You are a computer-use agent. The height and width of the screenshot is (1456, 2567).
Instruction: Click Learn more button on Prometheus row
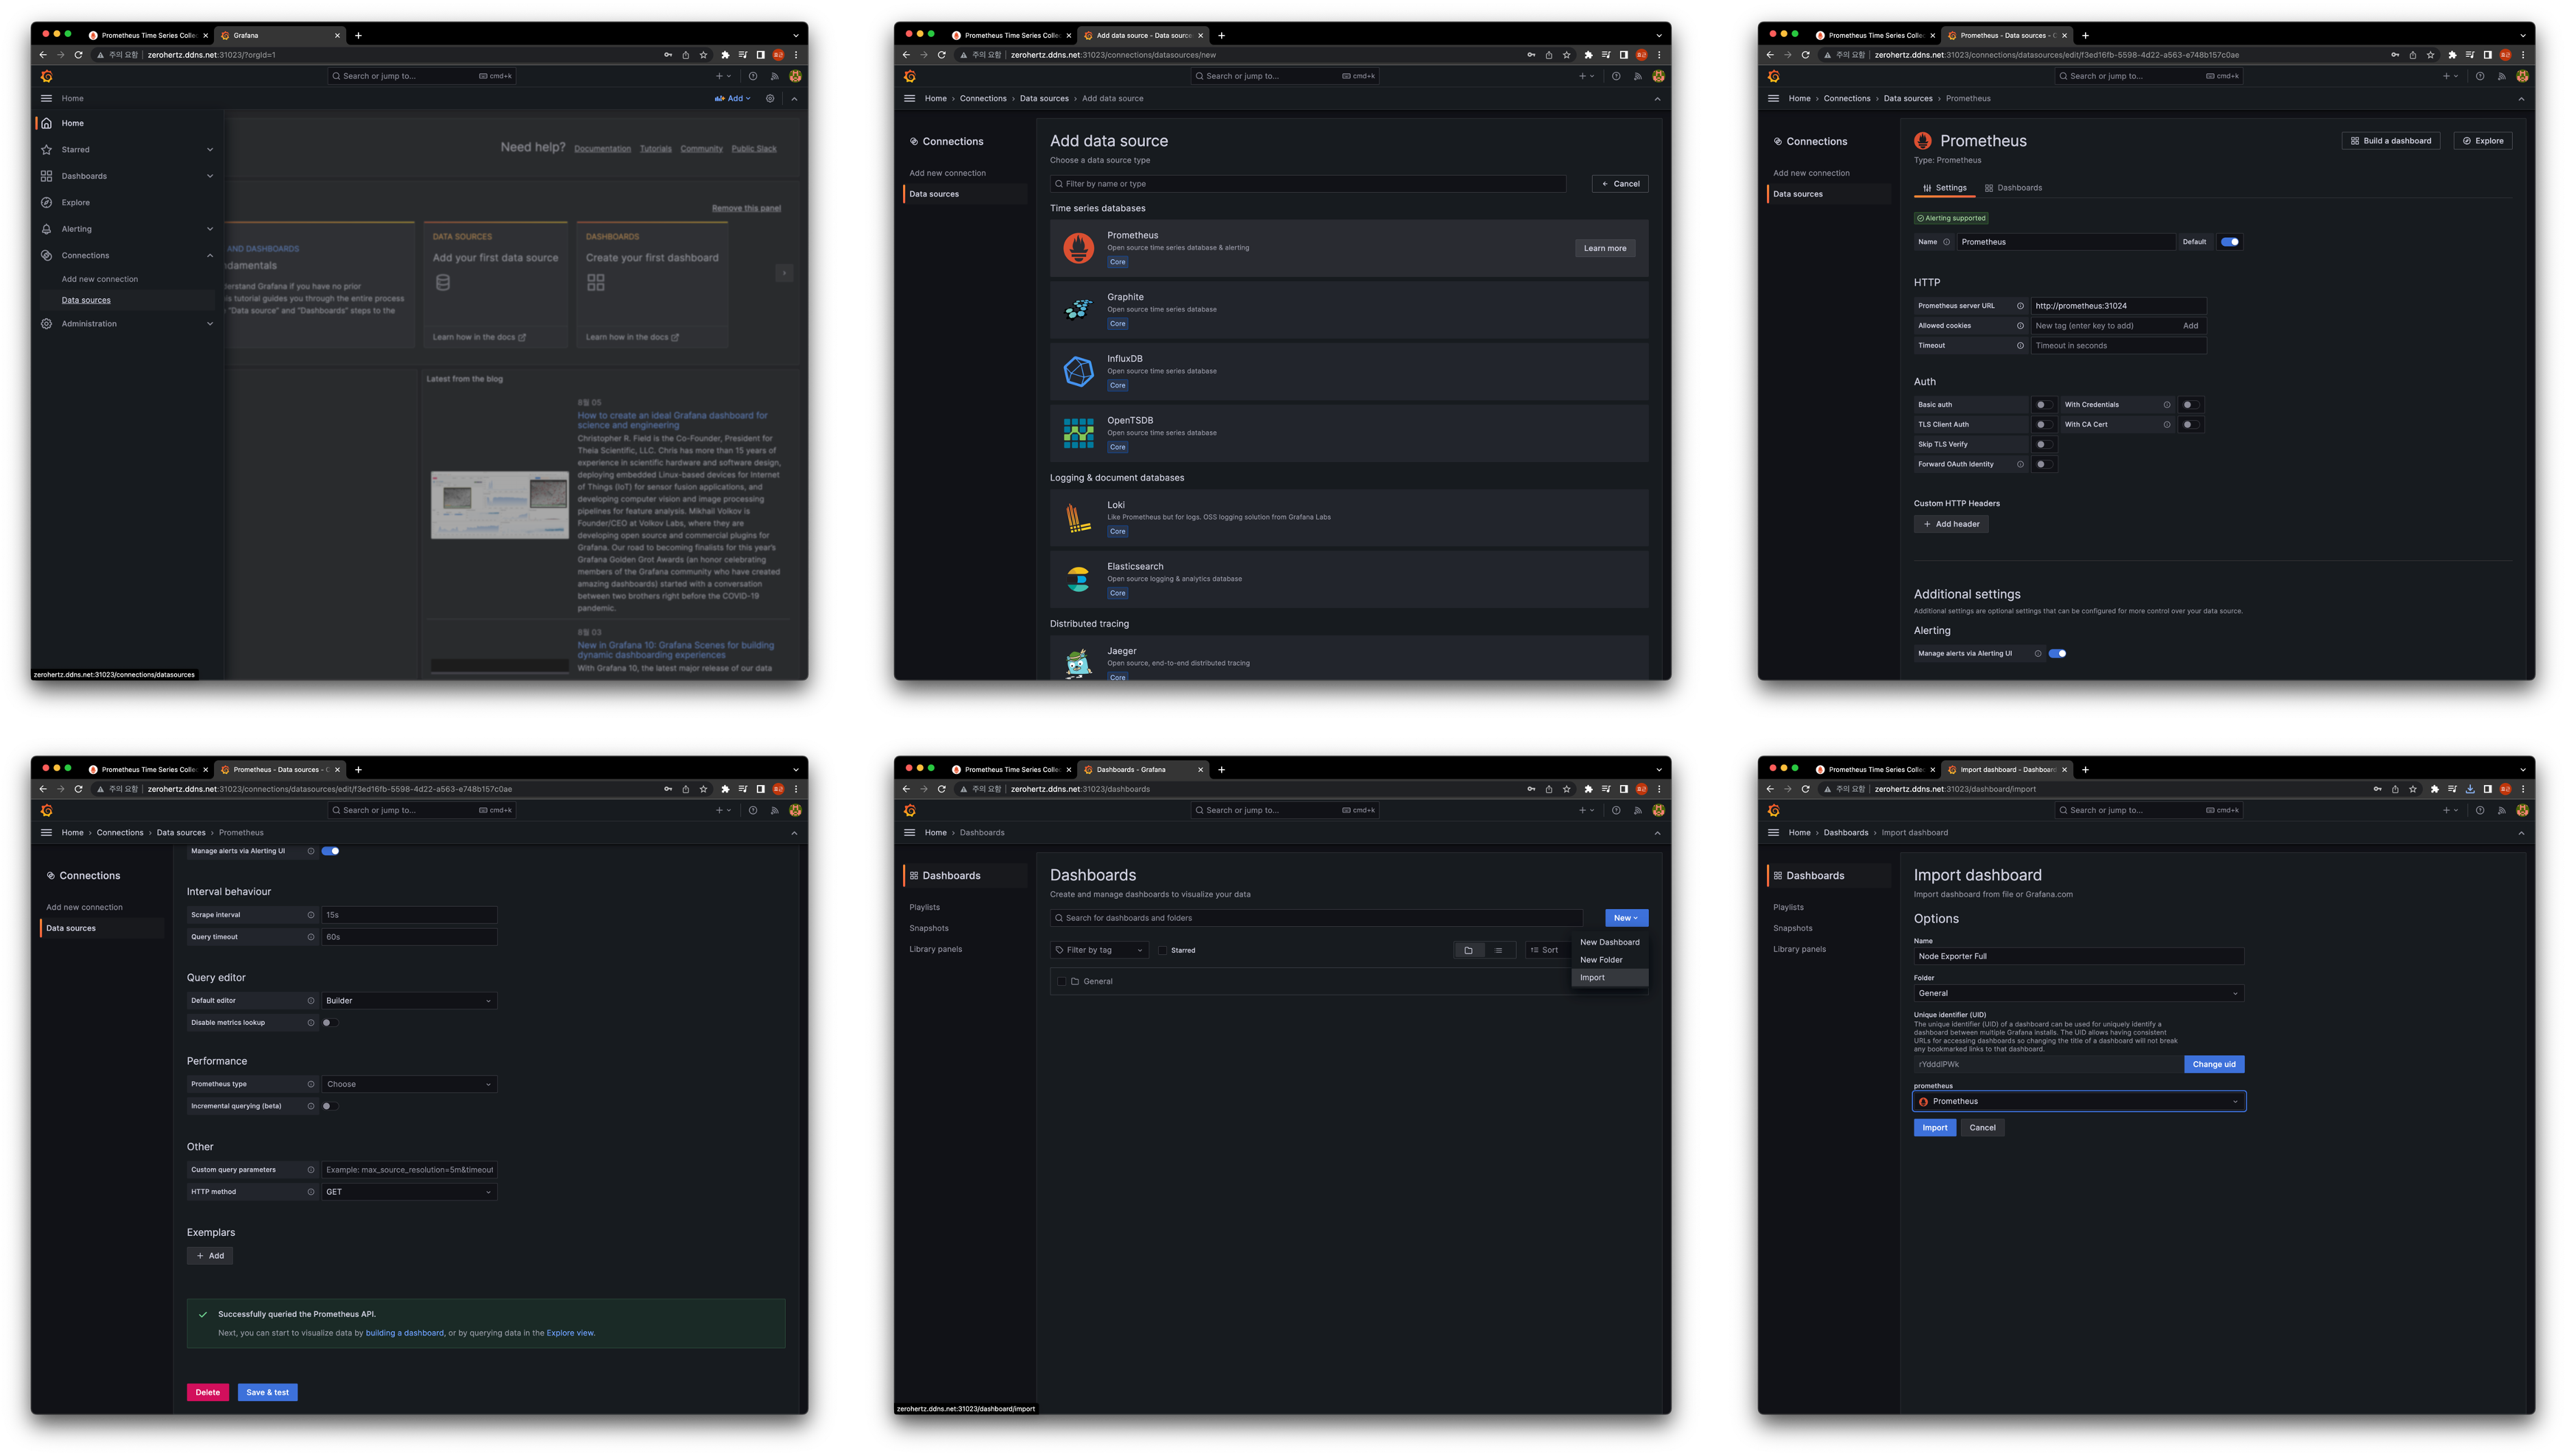(x=1604, y=249)
